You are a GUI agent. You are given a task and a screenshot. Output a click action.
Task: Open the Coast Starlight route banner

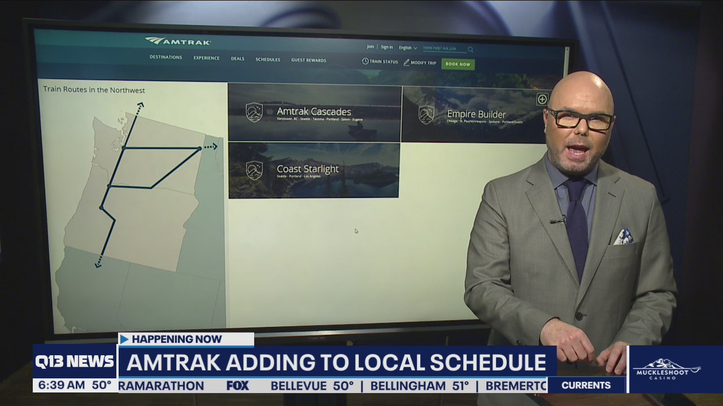click(x=313, y=171)
